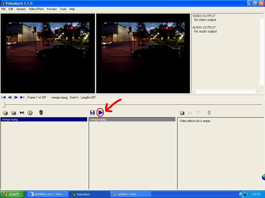The image size is (265, 198).
Task: Jump to the last frame button
Action: (22, 97)
